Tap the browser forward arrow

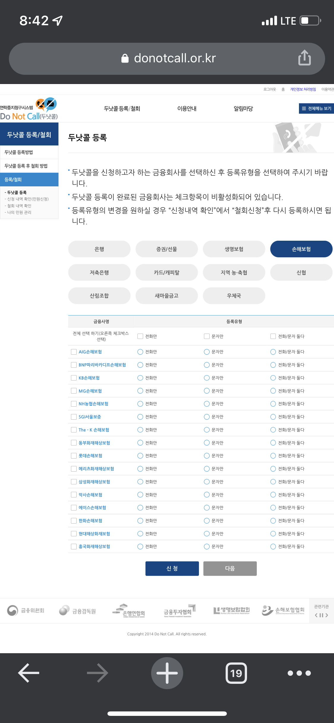(97, 673)
